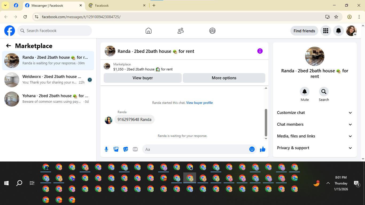This screenshot has height=205, width=365.
Task: Expand the Privacy & support section
Action: point(315,148)
